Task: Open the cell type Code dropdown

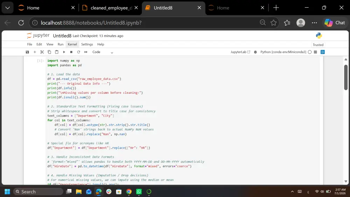Action: 103,52
